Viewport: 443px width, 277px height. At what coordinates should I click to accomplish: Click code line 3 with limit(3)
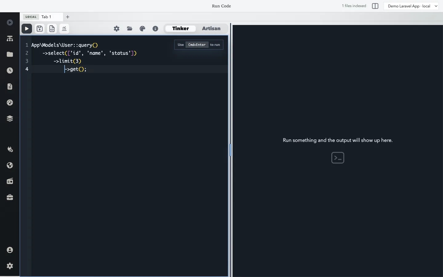tap(67, 61)
